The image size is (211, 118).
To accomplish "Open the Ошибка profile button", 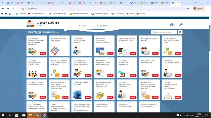I will click(199, 9).
